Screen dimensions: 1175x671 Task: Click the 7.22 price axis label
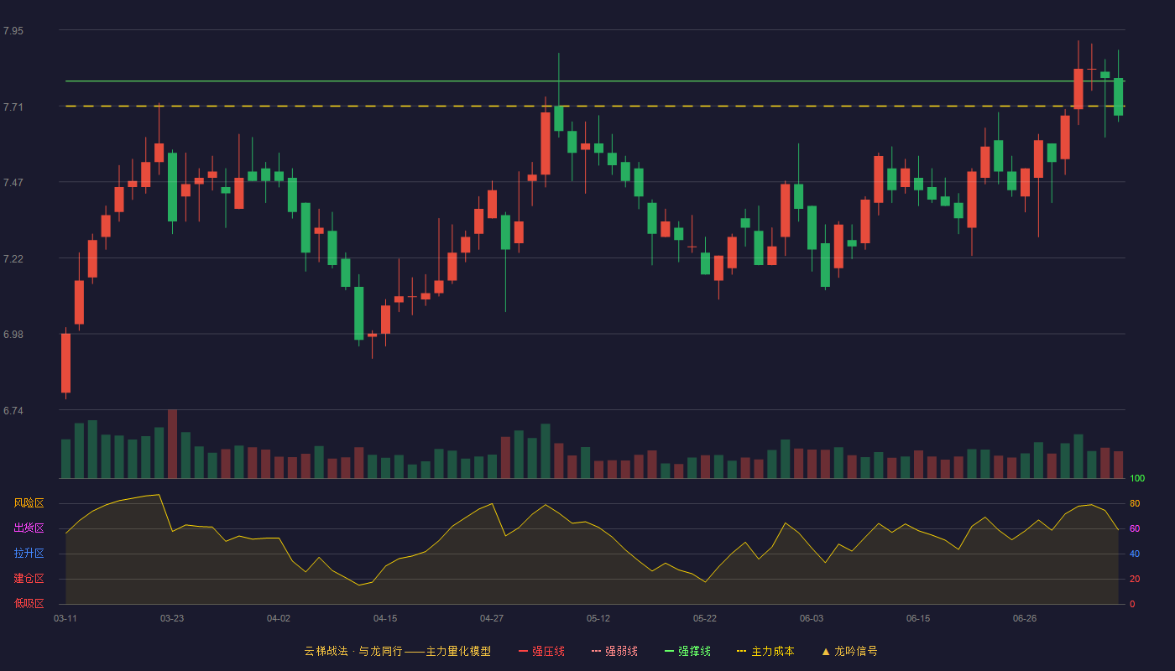13,258
